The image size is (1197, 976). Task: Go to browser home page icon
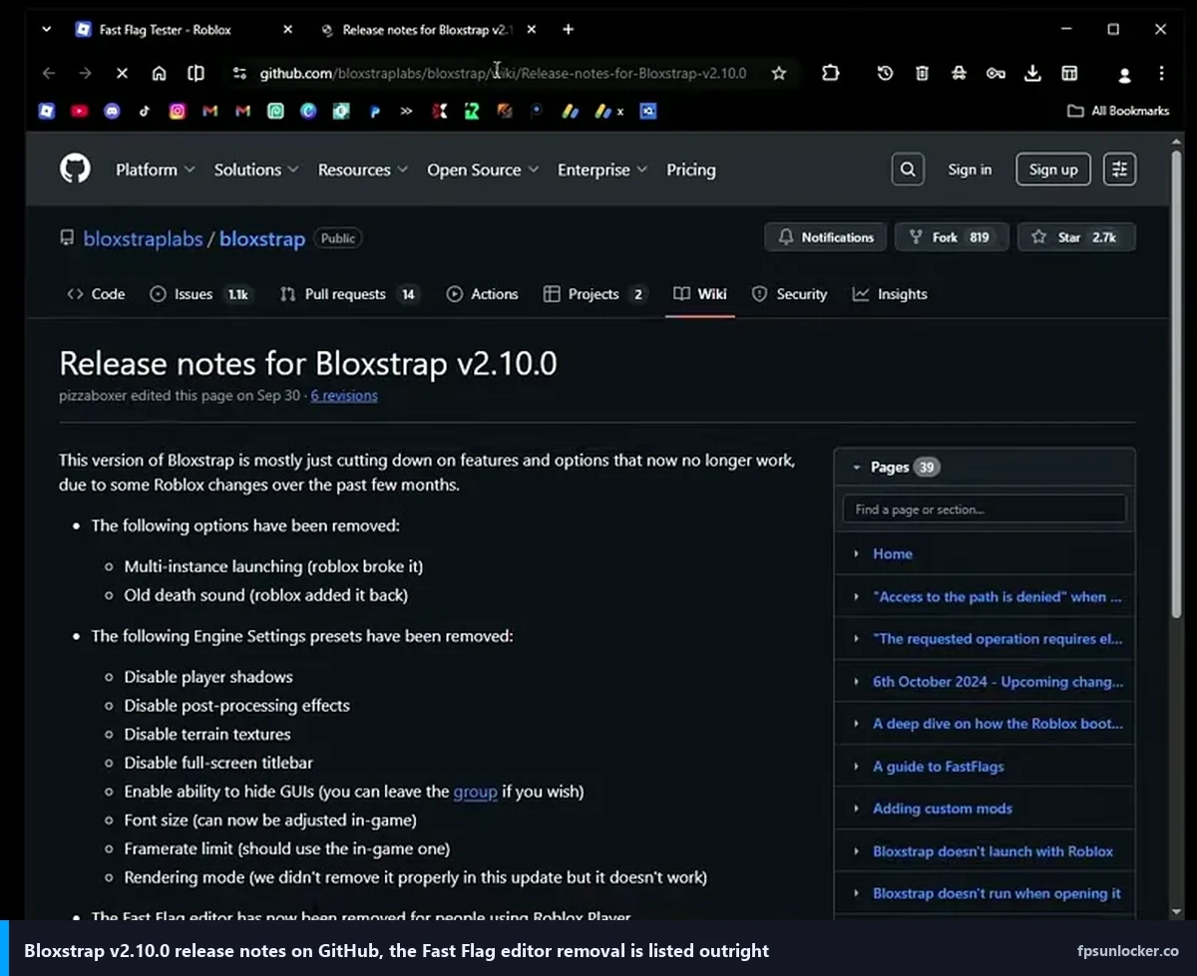[x=159, y=73]
